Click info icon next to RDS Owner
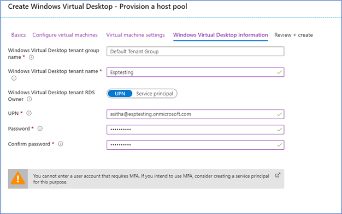Screen dimensions: 342x214 click(x=29, y=99)
